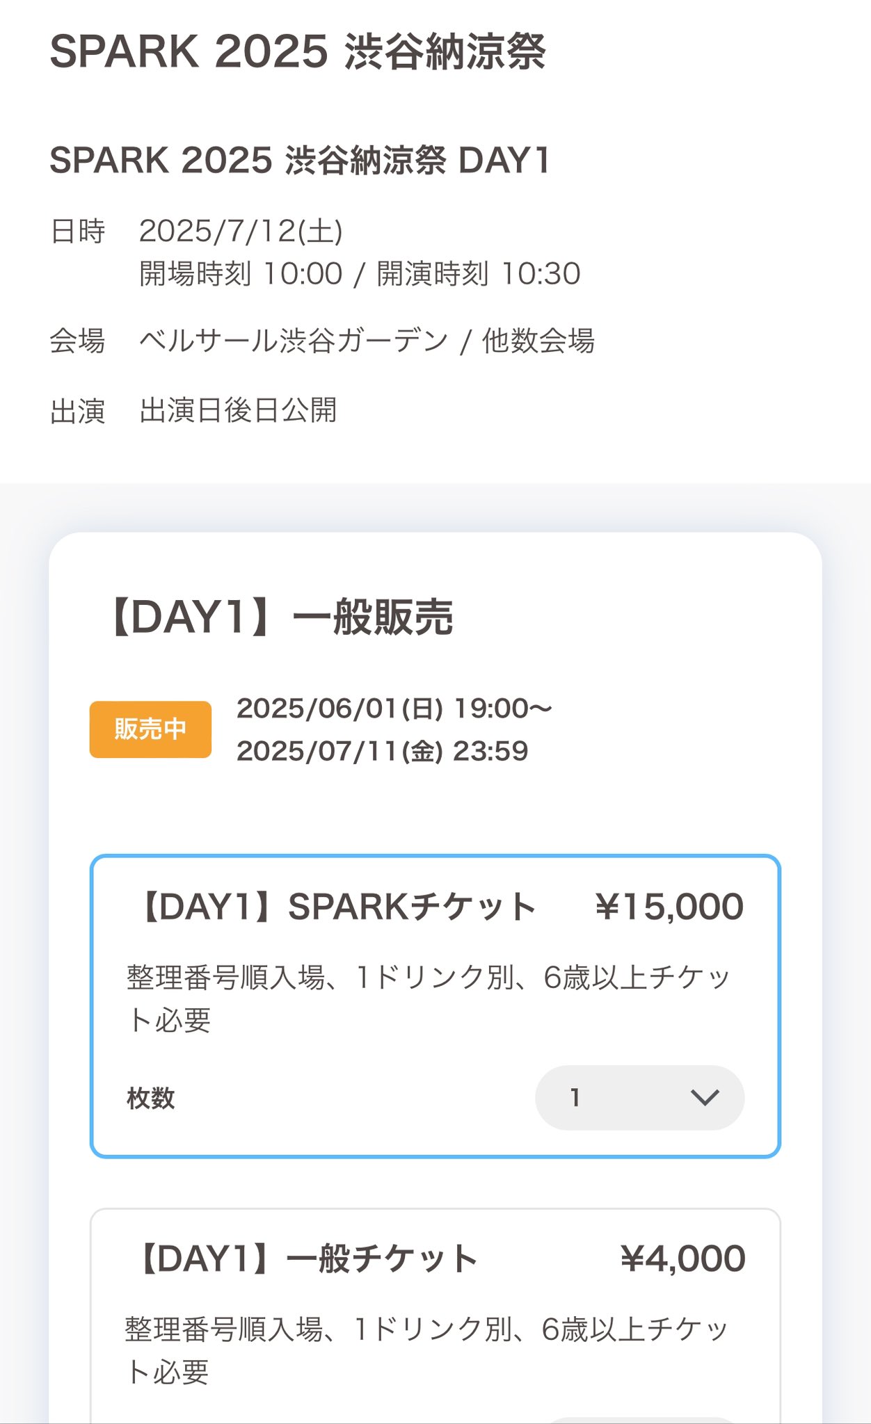The width and height of the screenshot is (871, 1424).
Task: Click the sale end date 2025/07/11(金) 23:59
Action: point(382,752)
